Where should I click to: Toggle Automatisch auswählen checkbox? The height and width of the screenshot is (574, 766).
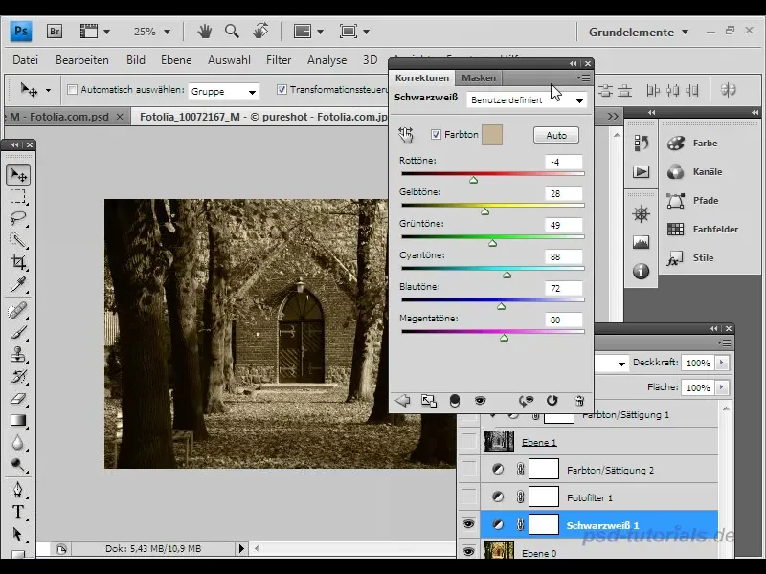pos(73,90)
